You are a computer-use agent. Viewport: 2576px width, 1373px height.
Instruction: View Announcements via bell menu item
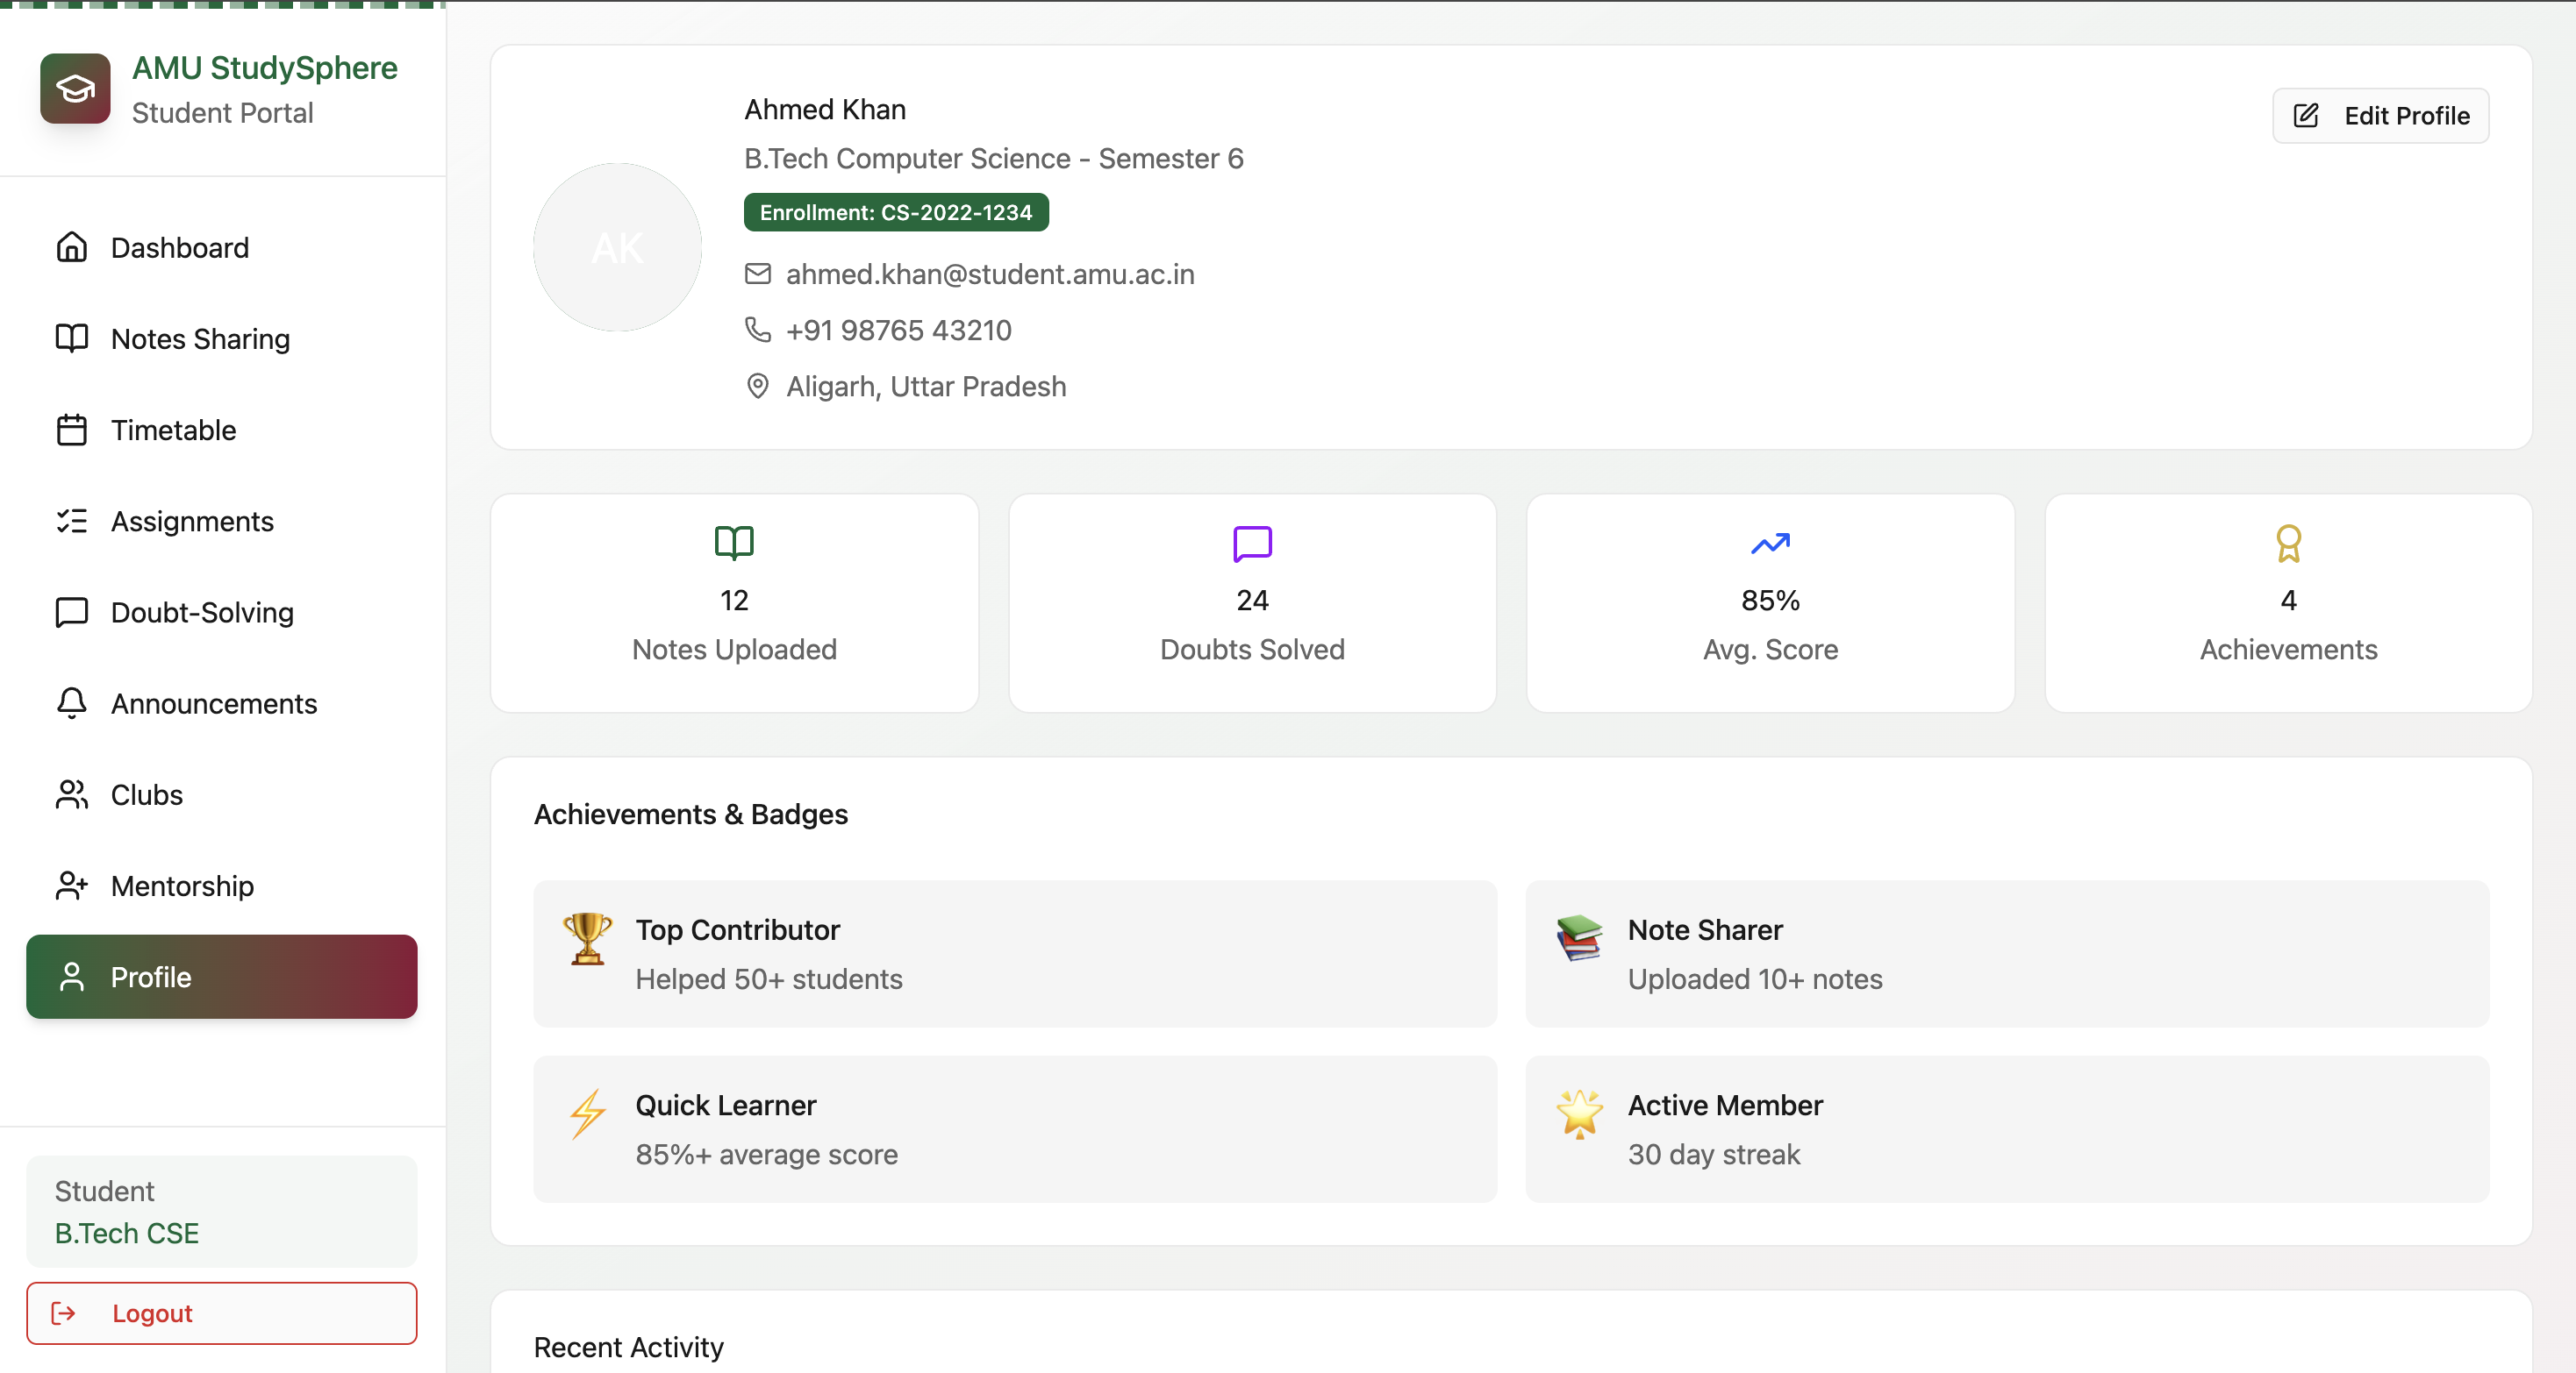213,703
